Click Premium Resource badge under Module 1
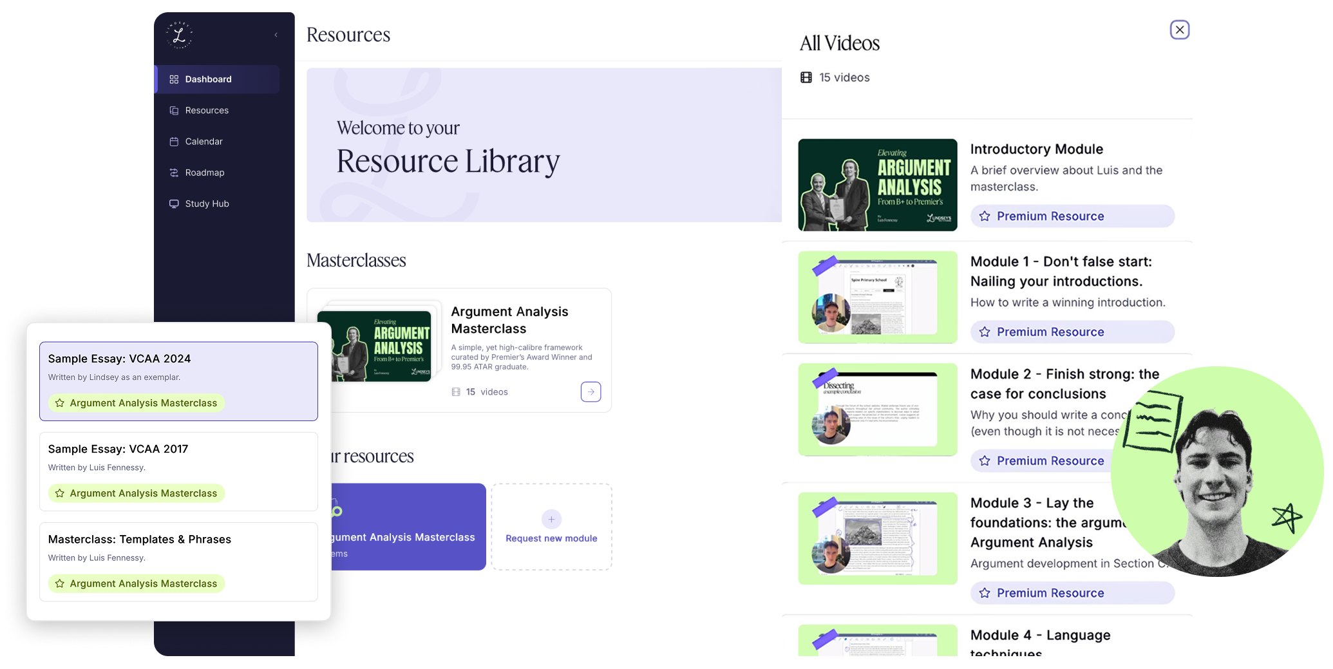Viewport: 1333px width, 669px height. coord(1072,332)
